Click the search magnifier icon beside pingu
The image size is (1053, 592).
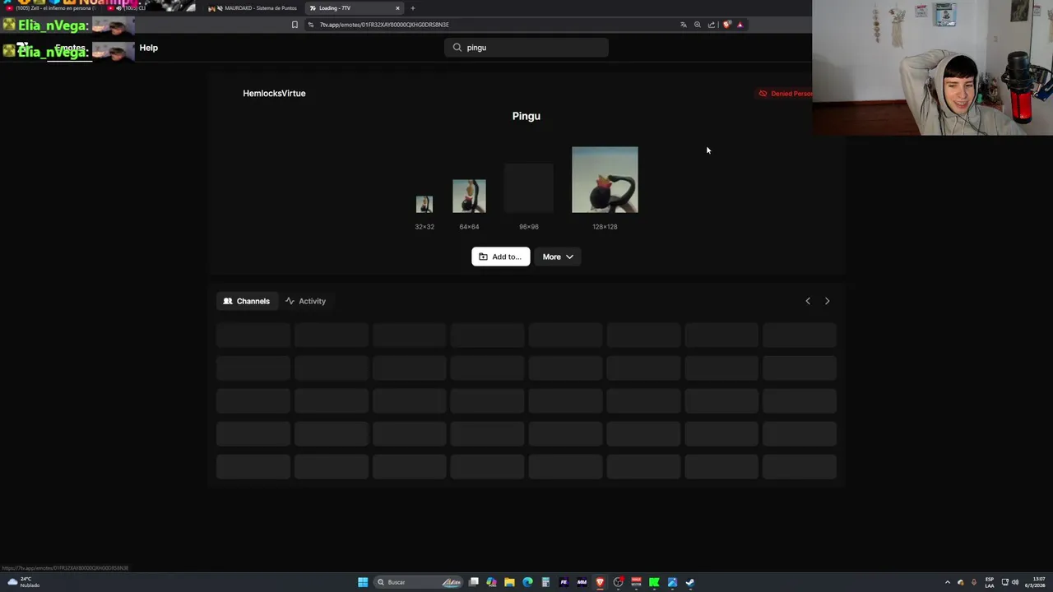point(457,48)
